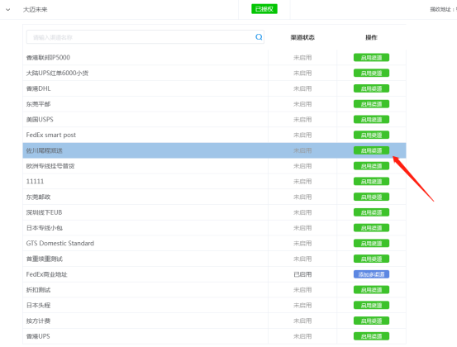This screenshot has height=347, width=457.
Task: Click 添加多渠道 for FedEx商业地址
Action: [x=371, y=274]
